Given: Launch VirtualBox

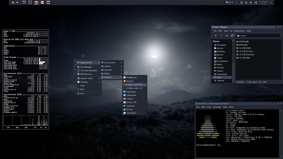Looking at the screenshot, I should [x=135, y=113].
